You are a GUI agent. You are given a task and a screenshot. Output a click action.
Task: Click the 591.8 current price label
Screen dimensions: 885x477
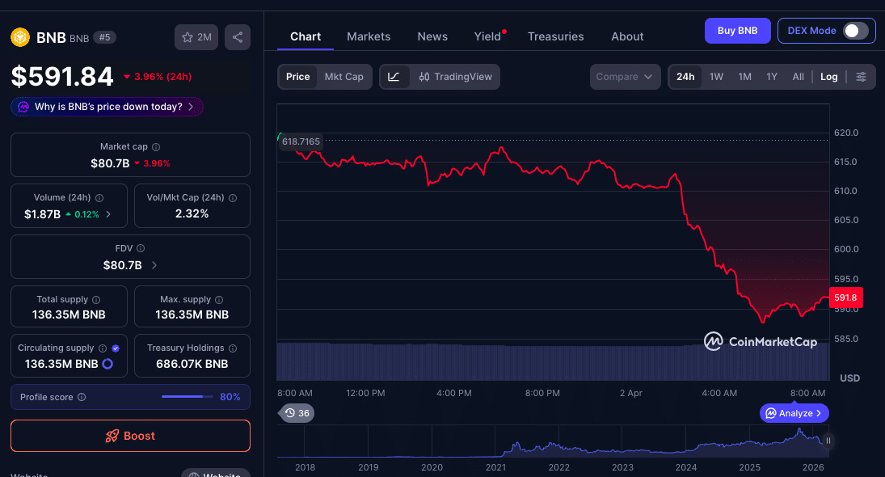[x=845, y=298]
